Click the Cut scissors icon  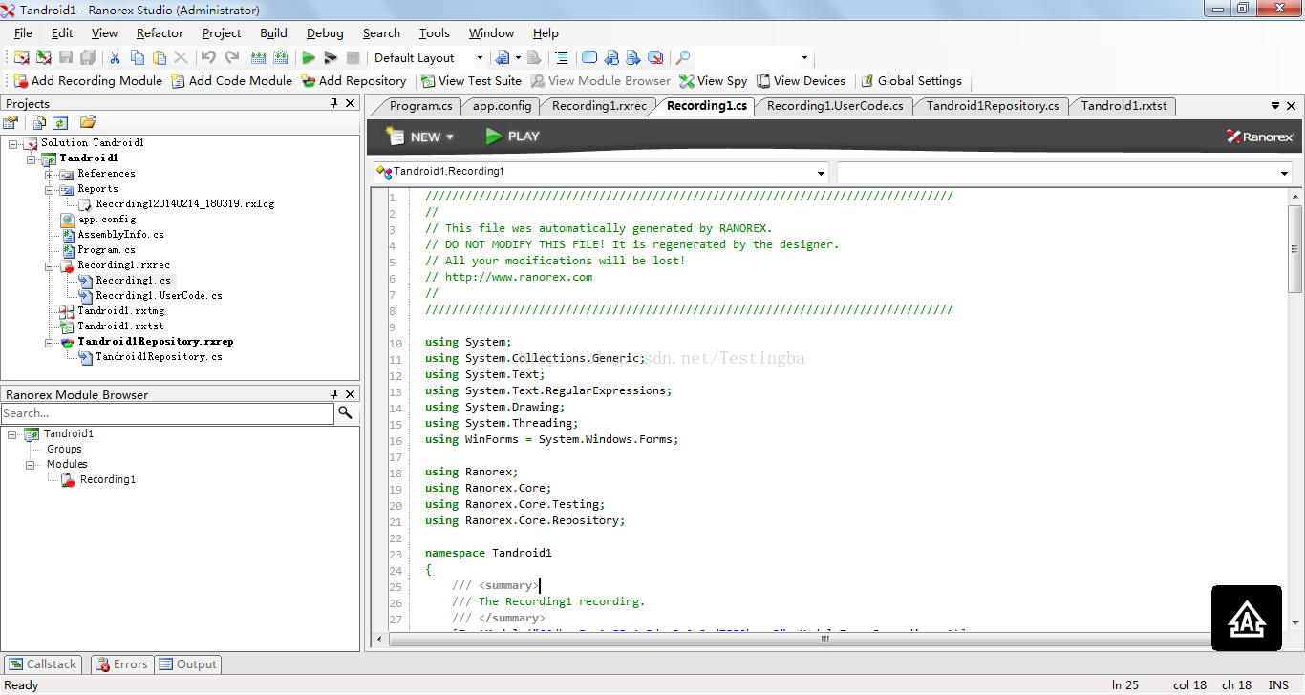point(115,57)
